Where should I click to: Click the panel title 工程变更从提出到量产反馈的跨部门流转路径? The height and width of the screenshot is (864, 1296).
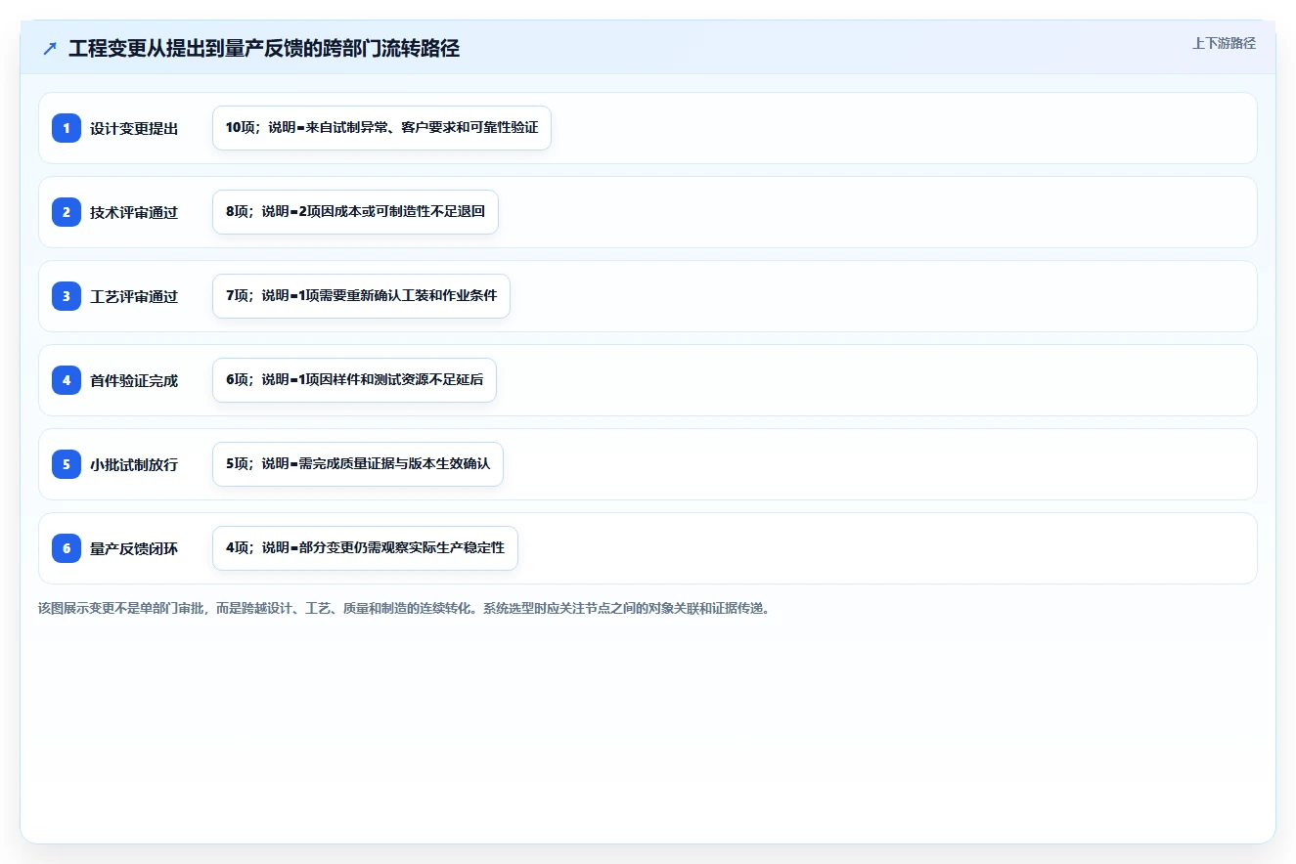tap(264, 49)
